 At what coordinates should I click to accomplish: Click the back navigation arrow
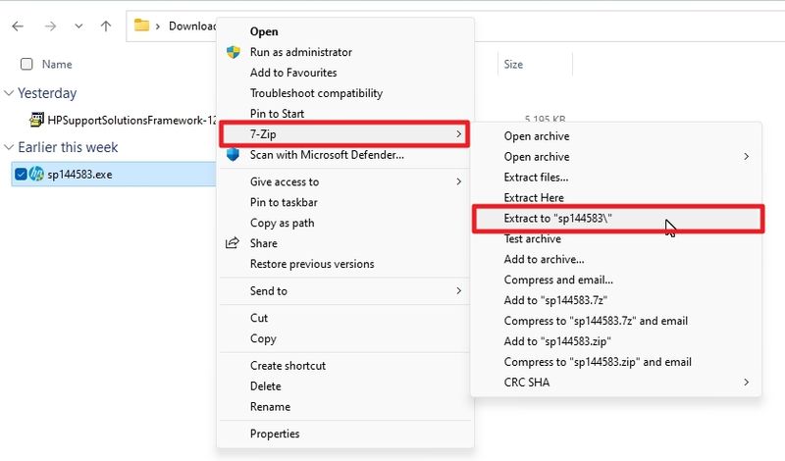click(x=17, y=26)
